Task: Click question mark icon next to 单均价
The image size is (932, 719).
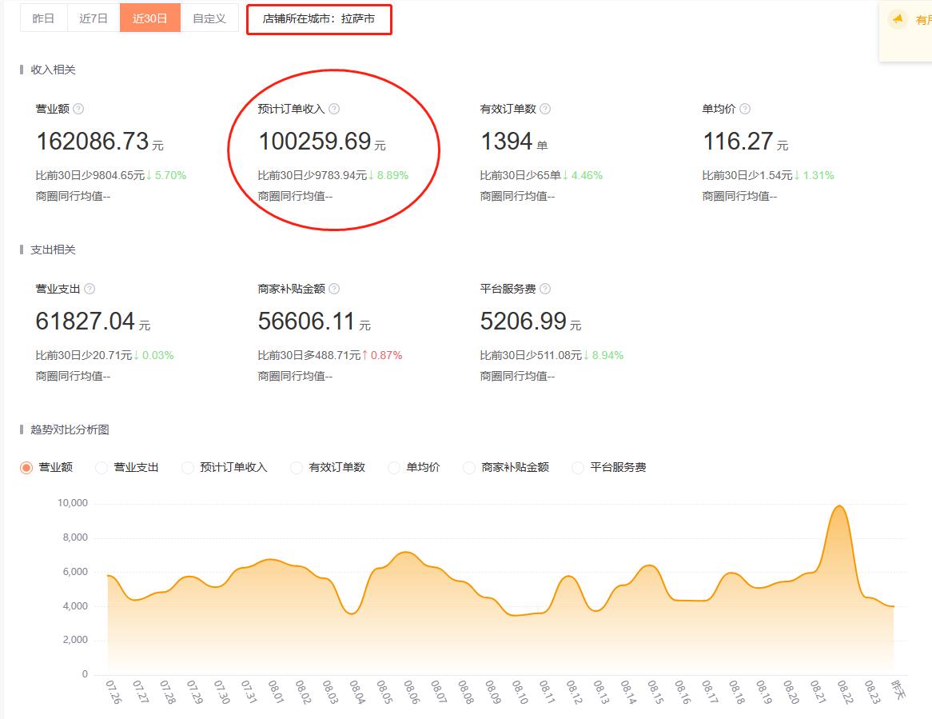Action: coord(745,109)
